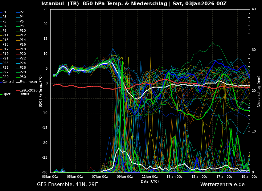262x191 pixels.
Task: Select the -15 temperature axis value
Action: [x=45, y=128]
